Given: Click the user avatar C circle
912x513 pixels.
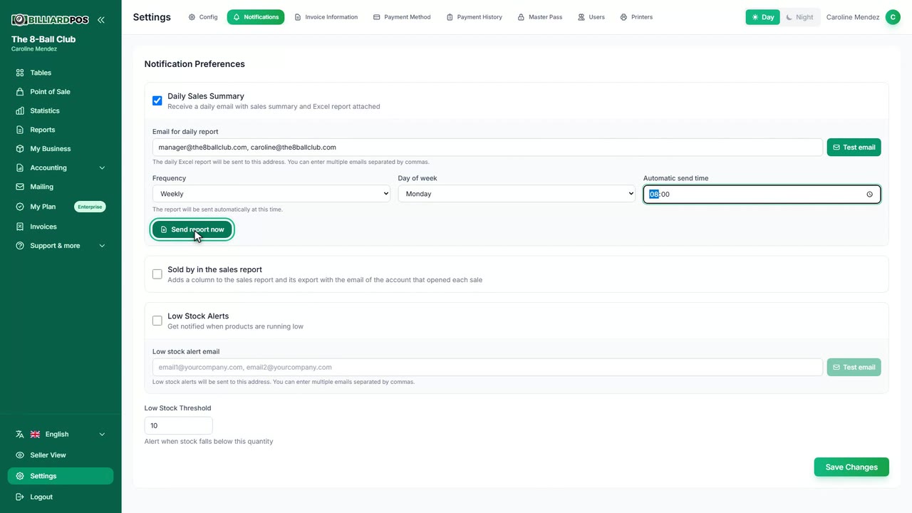Looking at the screenshot, I should [893, 17].
